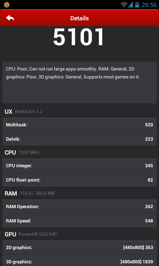Select the RAM Speed row
This screenshot has width=159, height=266.
[79, 221]
